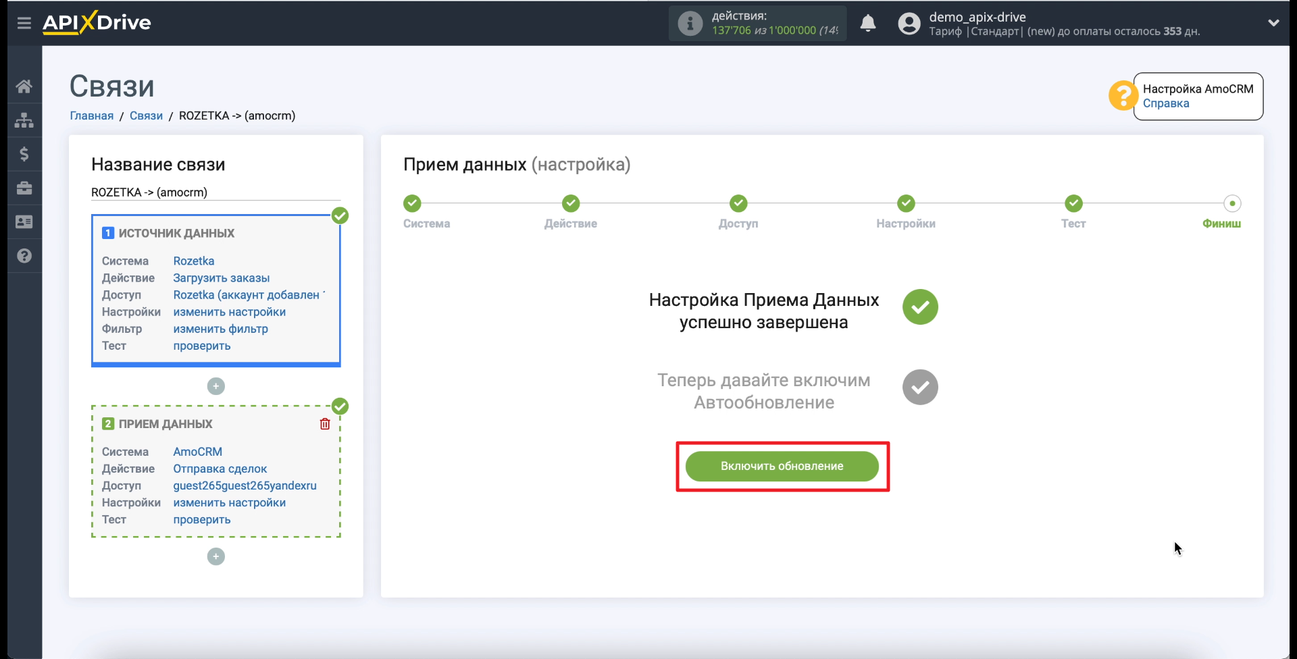Viewport: 1297px width, 659px height.
Task: Open Rozetka account access link
Action: click(249, 294)
